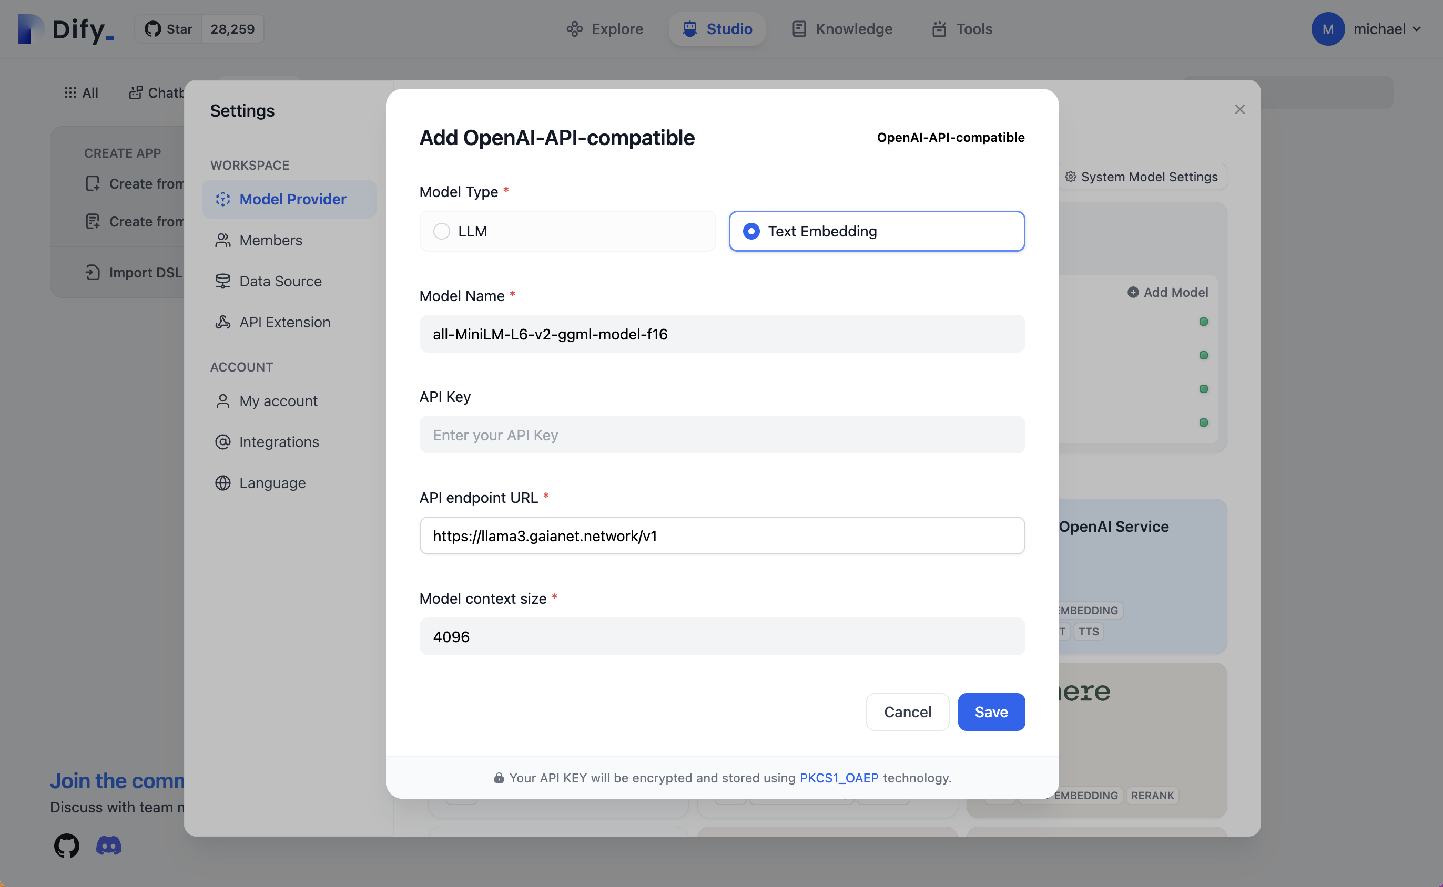Click the Add Model button
Screen dimensions: 1443x887
(x=1167, y=292)
